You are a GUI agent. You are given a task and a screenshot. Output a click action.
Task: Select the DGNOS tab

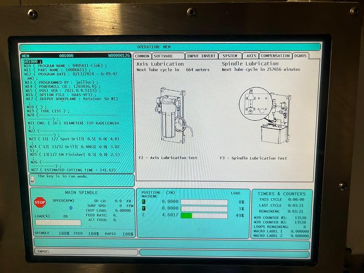(301, 56)
